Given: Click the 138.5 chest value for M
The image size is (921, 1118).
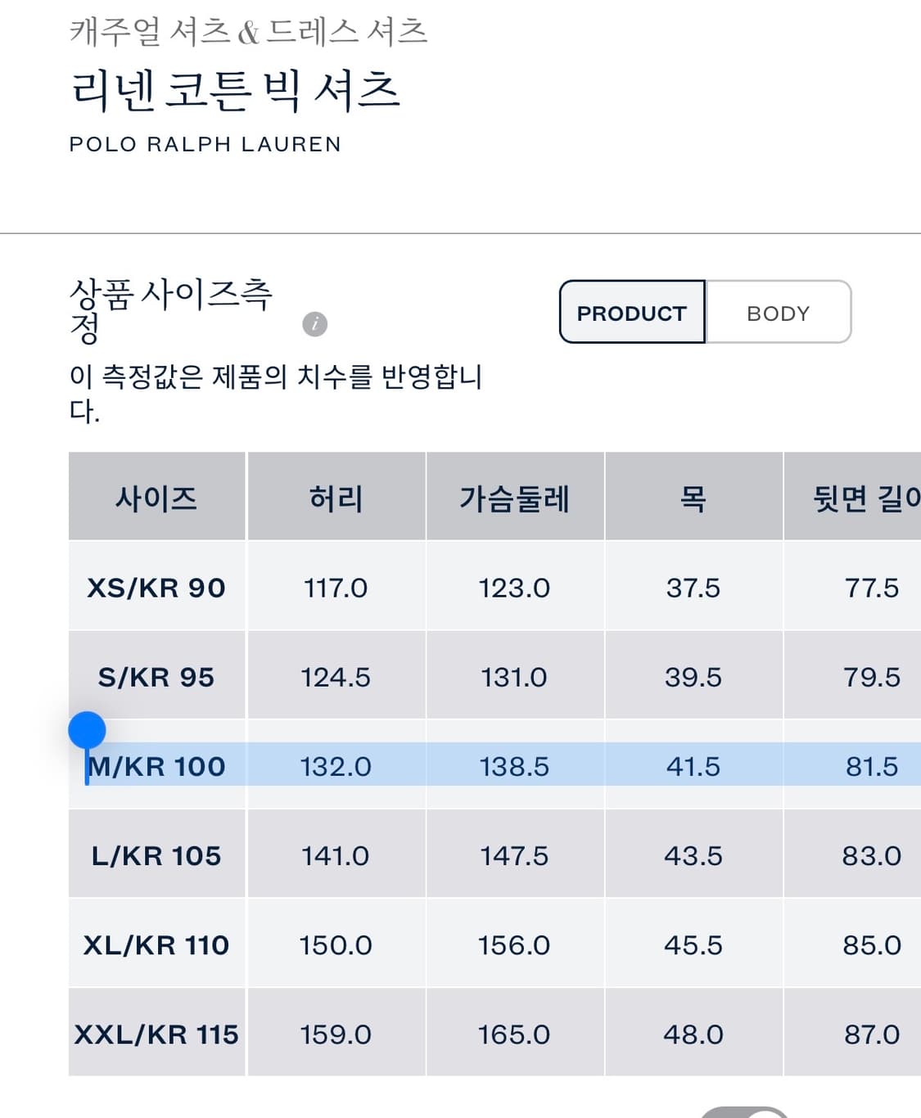Looking at the screenshot, I should [x=514, y=766].
